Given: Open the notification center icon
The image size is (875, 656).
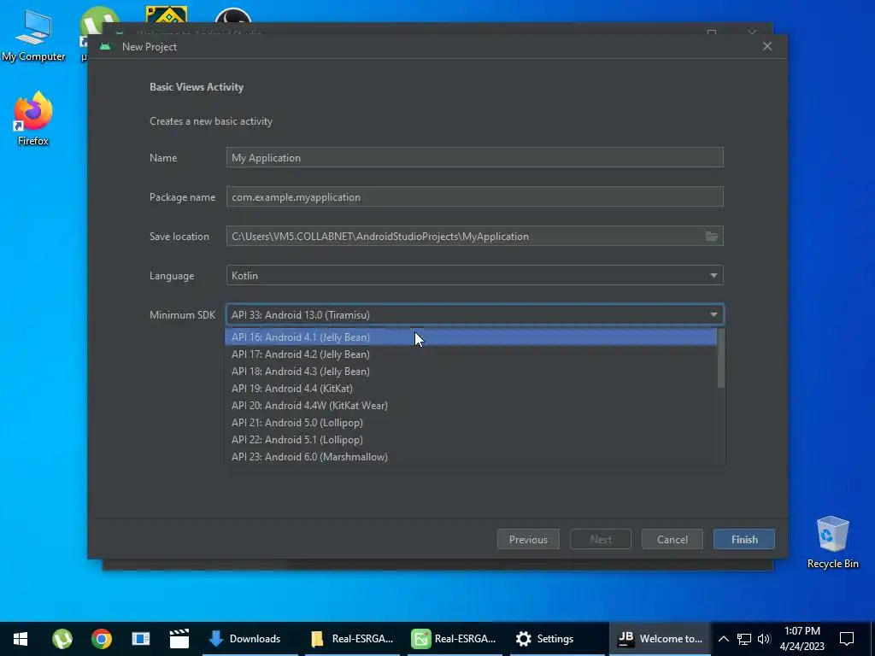Looking at the screenshot, I should pyautogui.click(x=847, y=639).
